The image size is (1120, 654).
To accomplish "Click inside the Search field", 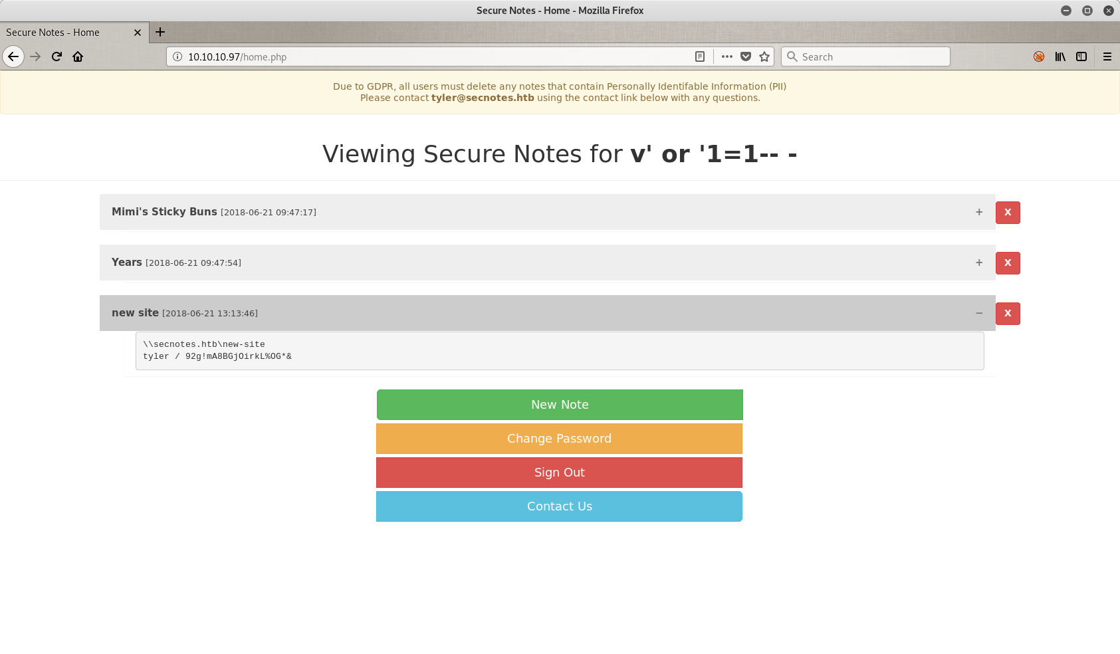I will pos(864,56).
